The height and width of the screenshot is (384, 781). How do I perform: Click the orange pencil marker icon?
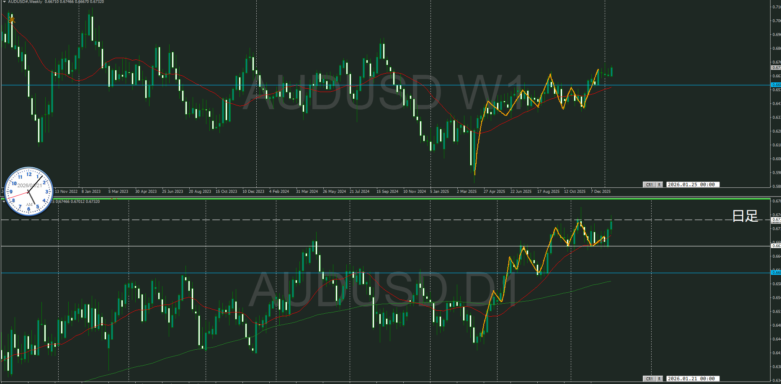(11, 19)
